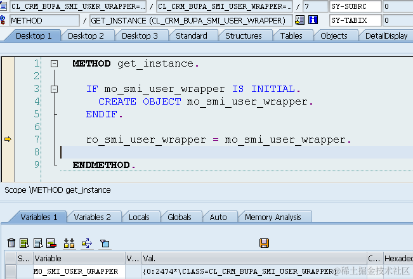This screenshot has width=413, height=279.
Task: Click the ENDIF statement on line 5
Action: pos(104,115)
